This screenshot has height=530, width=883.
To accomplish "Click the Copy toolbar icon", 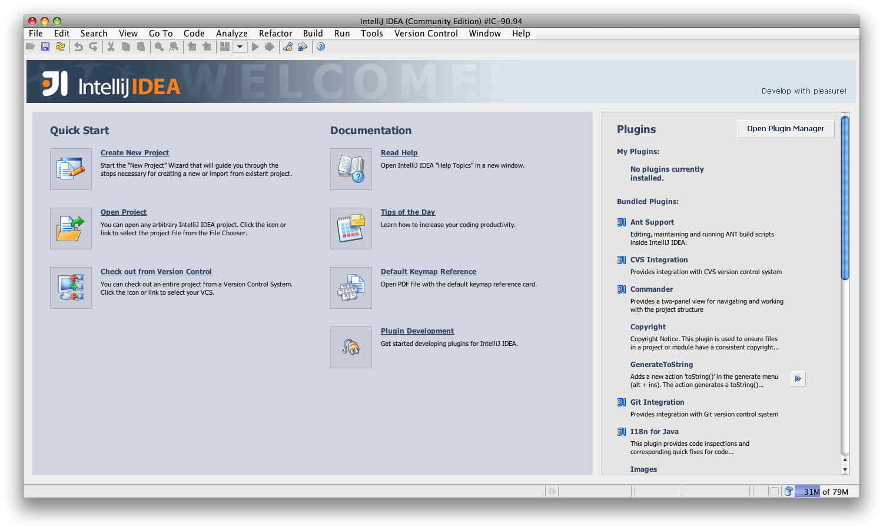I will [126, 46].
